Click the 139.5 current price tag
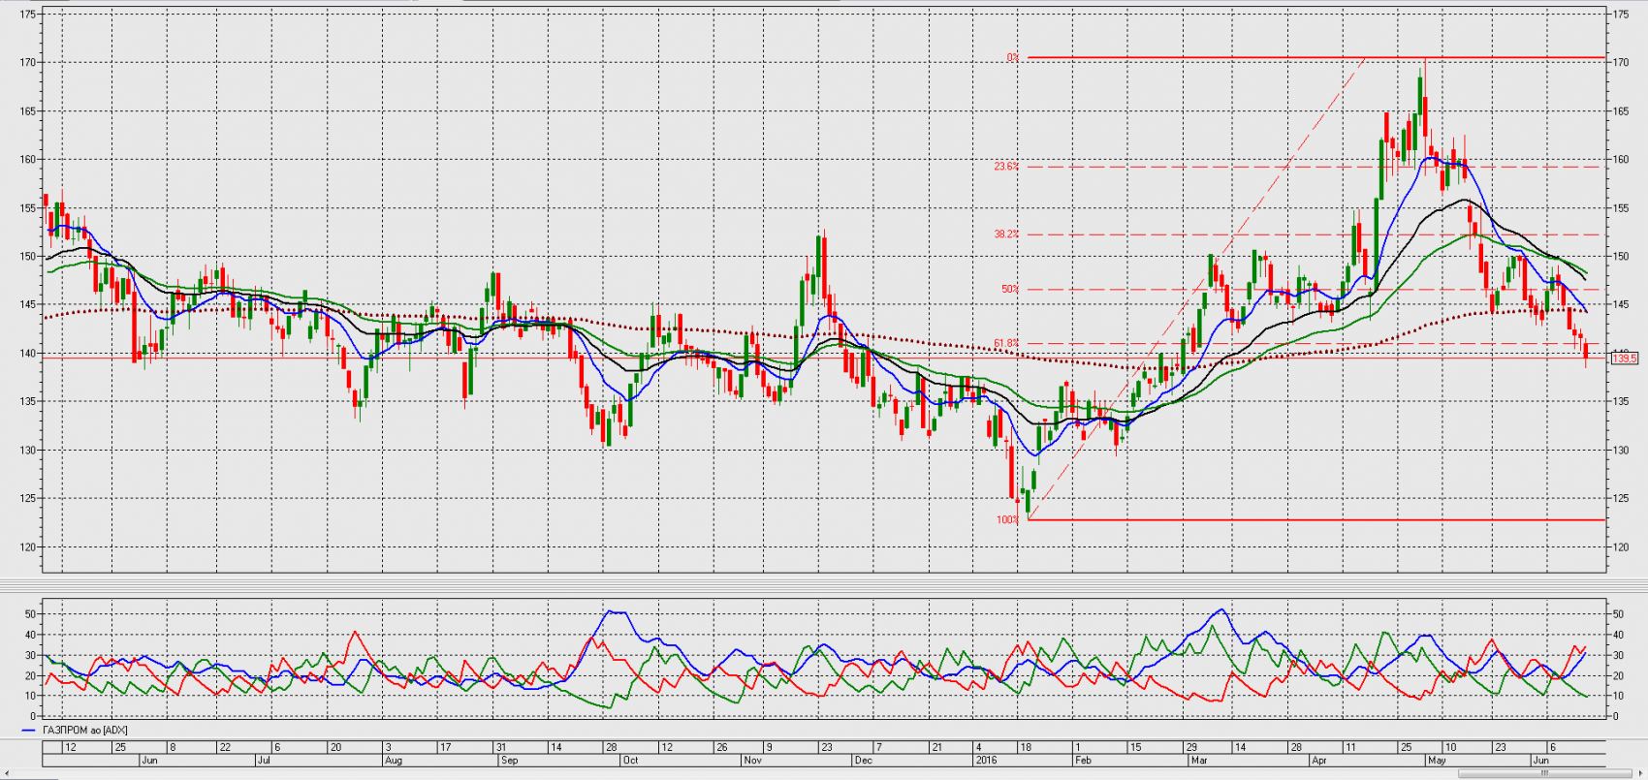The image size is (1648, 780). point(1625,359)
